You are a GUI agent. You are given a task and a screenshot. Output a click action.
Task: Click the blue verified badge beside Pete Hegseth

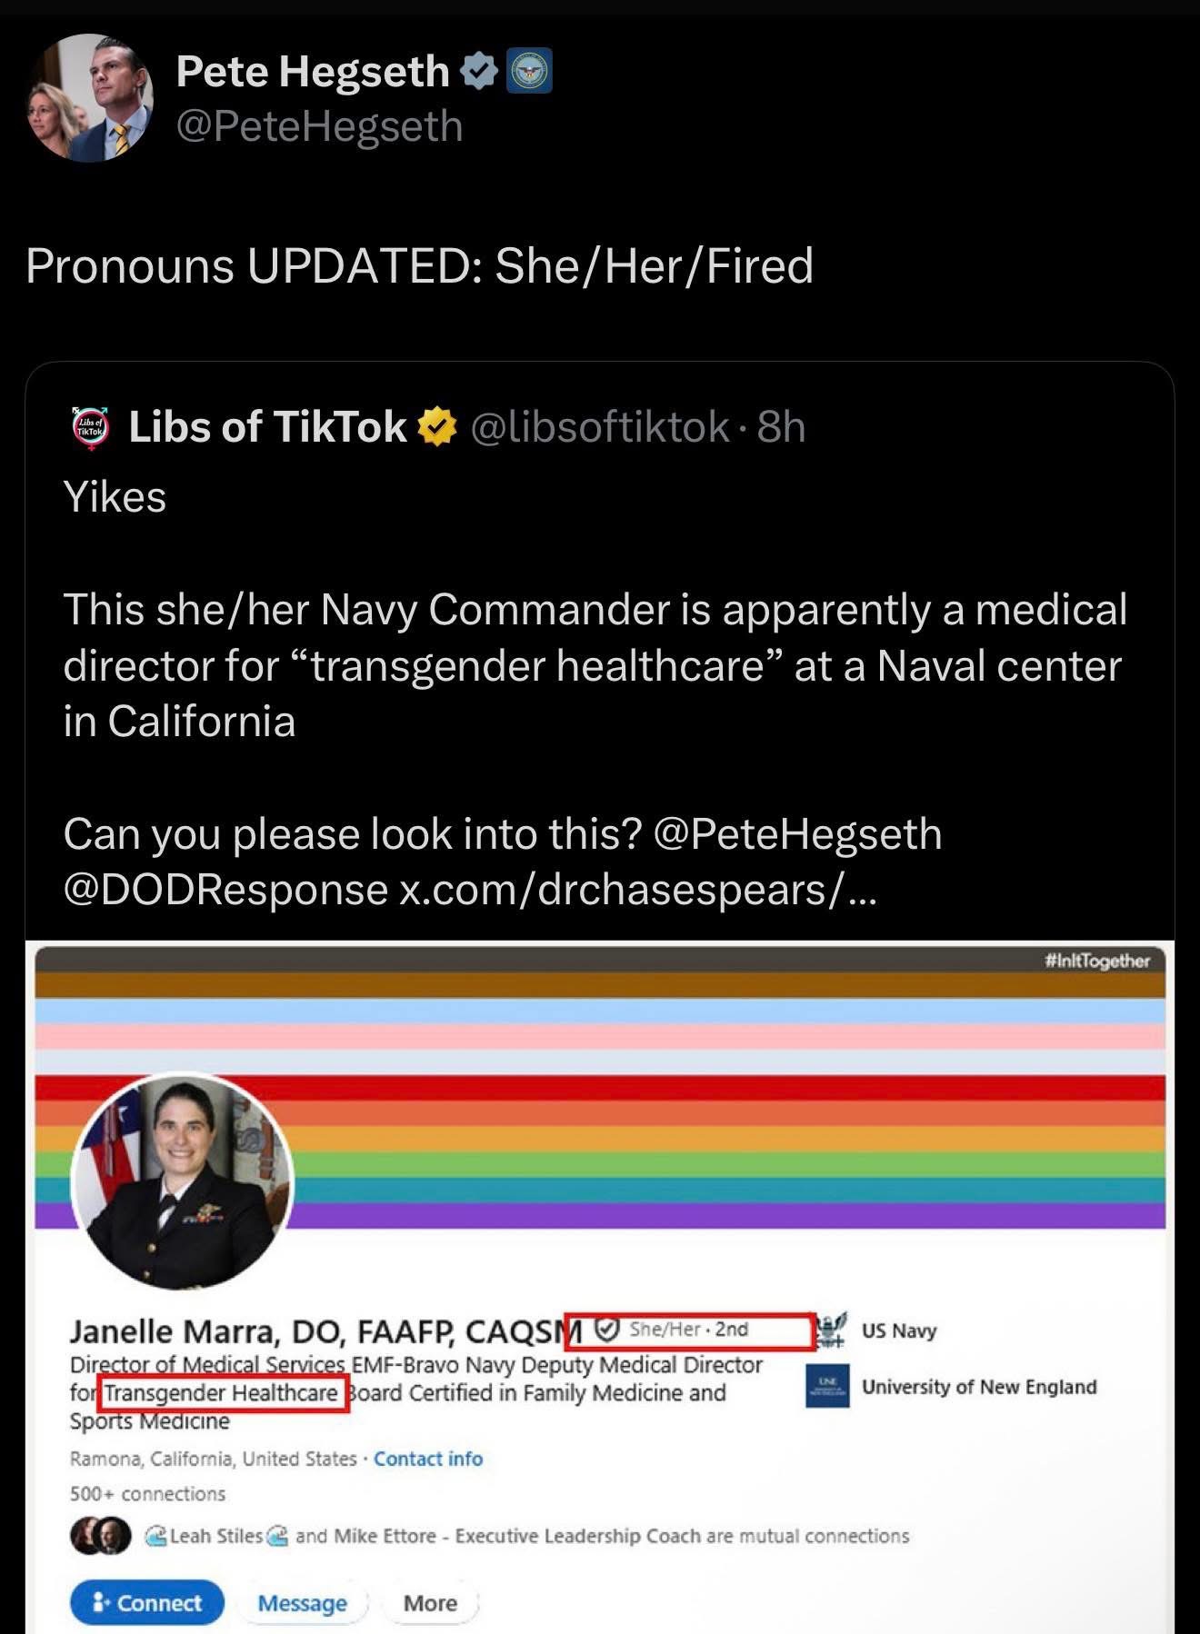click(x=479, y=71)
